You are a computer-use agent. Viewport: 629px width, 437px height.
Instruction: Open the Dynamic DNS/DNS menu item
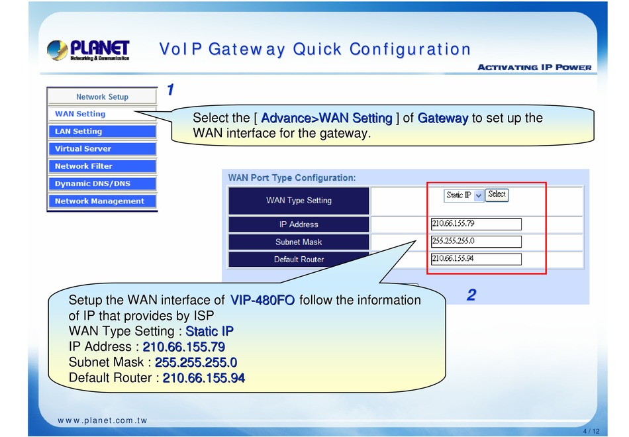(102, 184)
